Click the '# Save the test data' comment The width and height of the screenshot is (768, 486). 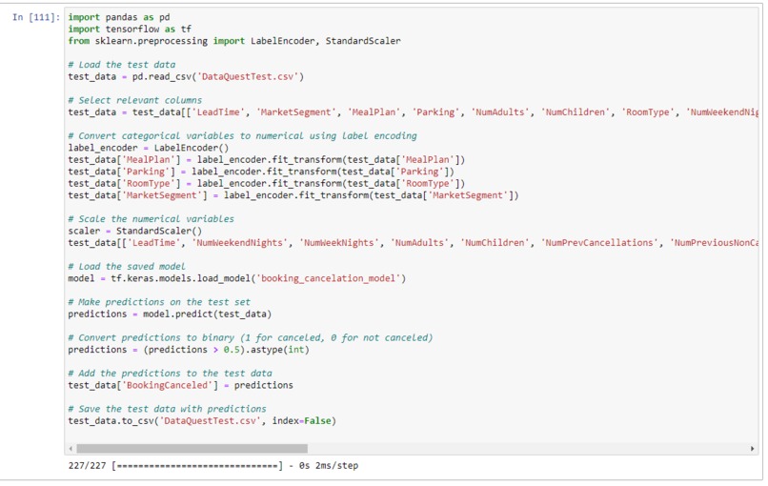[x=167, y=409]
